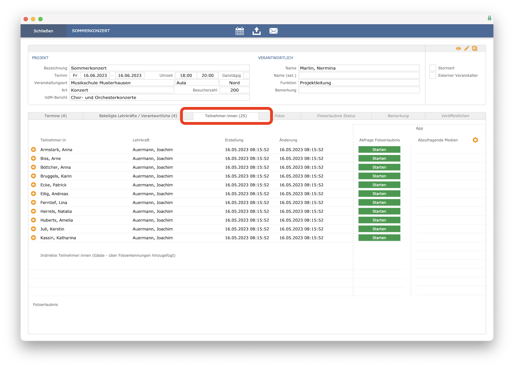
Task: Open the Fotoerlaubnis Status tab
Action: pyautogui.click(x=336, y=116)
